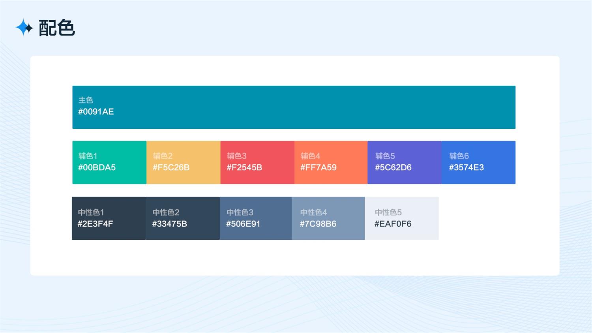The width and height of the screenshot is (592, 333).
Task: Select the 辅色1 #00BDA5 swatch
Action: point(109,162)
